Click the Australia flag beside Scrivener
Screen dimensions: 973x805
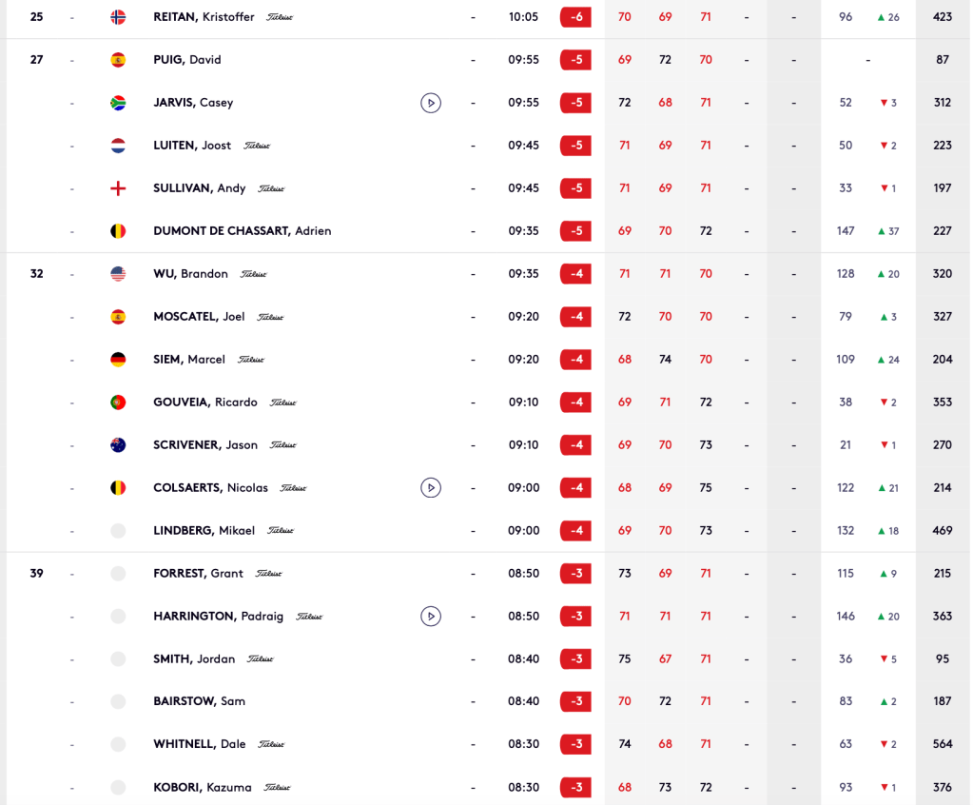(118, 445)
